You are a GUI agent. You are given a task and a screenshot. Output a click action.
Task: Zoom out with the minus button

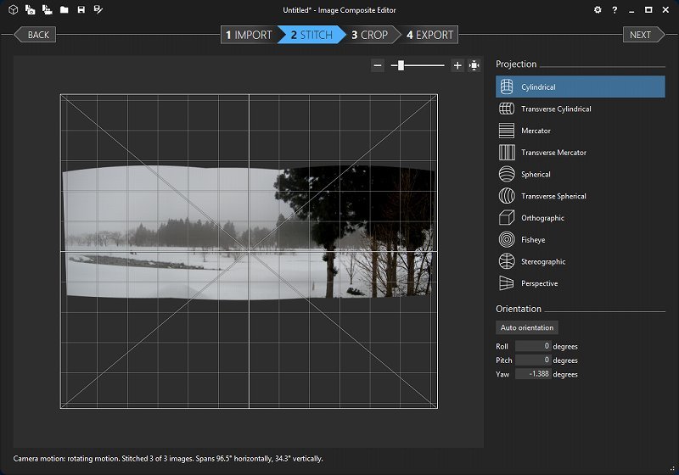pyautogui.click(x=378, y=66)
